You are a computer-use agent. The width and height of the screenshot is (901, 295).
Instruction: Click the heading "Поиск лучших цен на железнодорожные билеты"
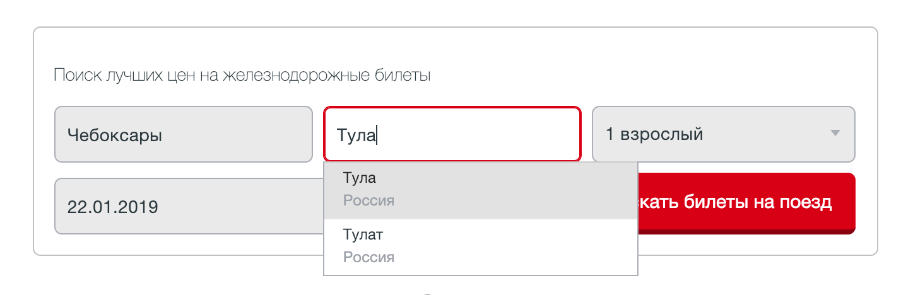[x=242, y=76]
